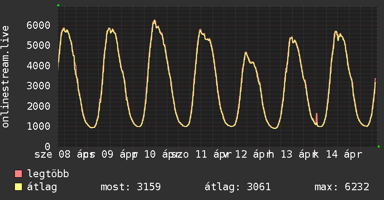Click the highest peak on 10 ápr
The height and width of the screenshot is (200, 384).
(154, 21)
